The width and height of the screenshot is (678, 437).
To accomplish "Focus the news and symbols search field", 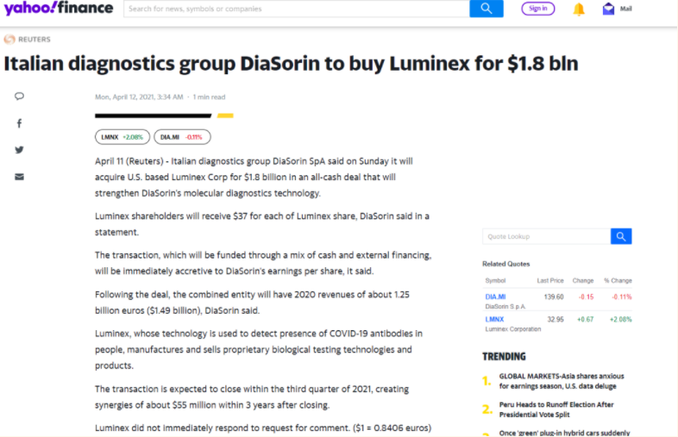I will point(297,9).
